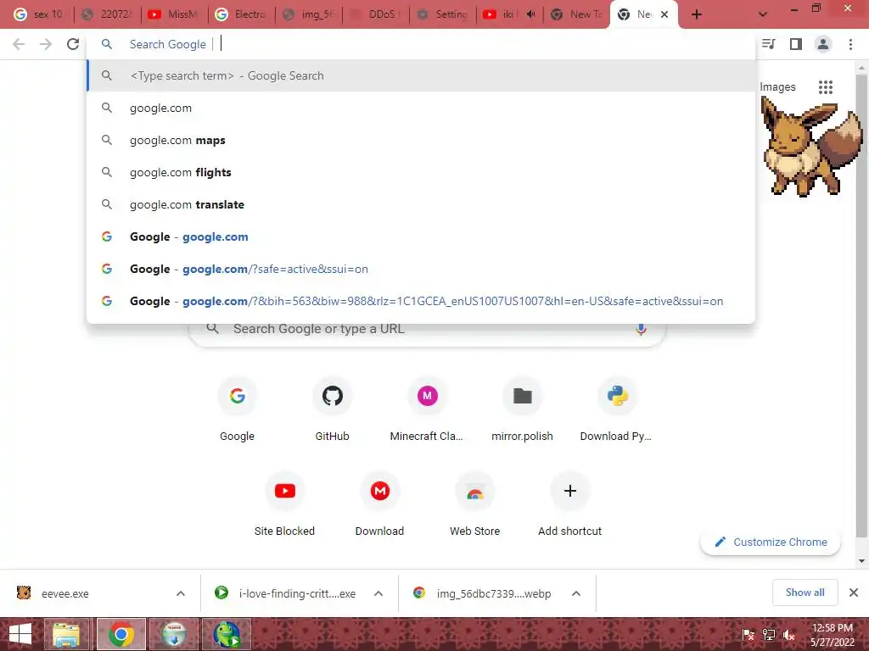Open the taskbar clock showing 12:58 PM
869x651 pixels.
pyautogui.click(x=832, y=635)
